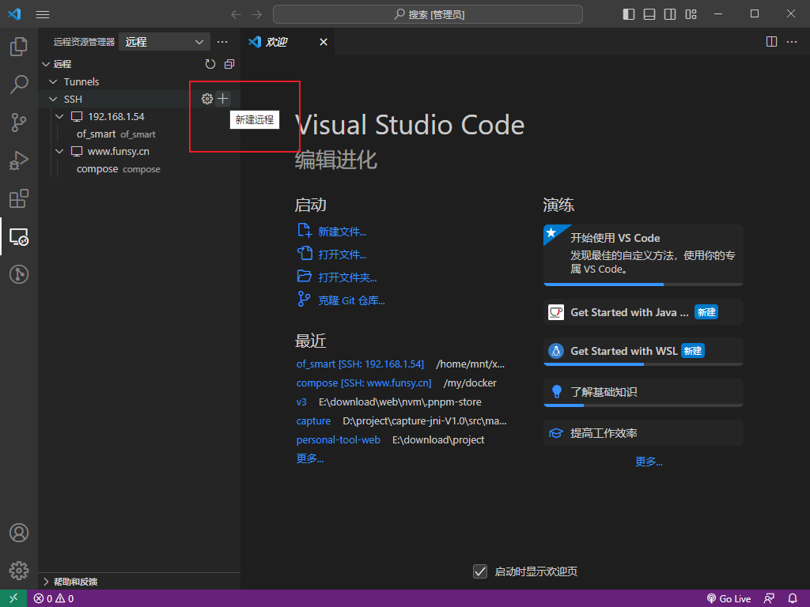Click 克隆 Git 仓库... link
Screen dimensions: 810x607
pos(351,300)
